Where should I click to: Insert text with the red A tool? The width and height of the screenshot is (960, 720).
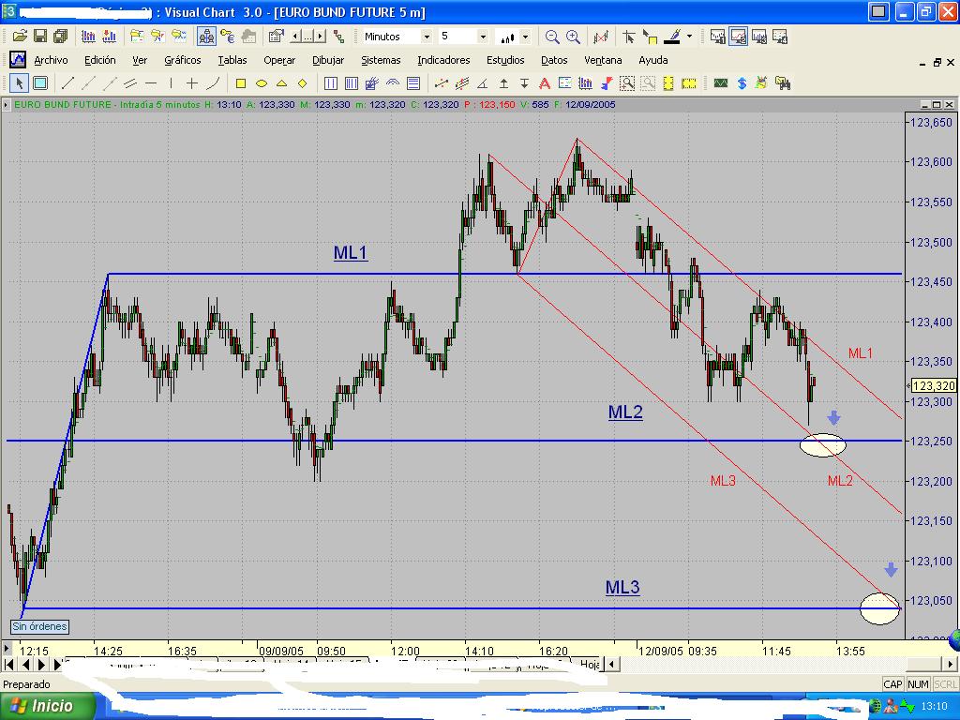(x=545, y=82)
